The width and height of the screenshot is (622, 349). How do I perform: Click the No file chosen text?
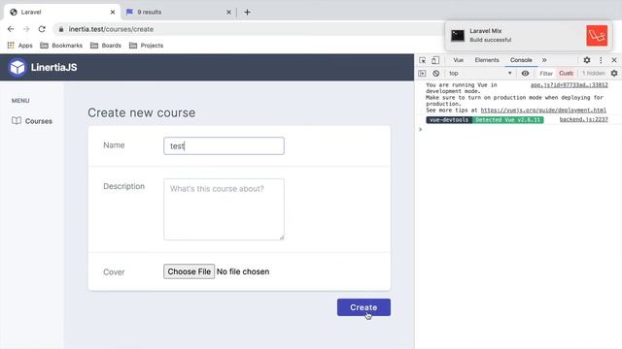(243, 271)
